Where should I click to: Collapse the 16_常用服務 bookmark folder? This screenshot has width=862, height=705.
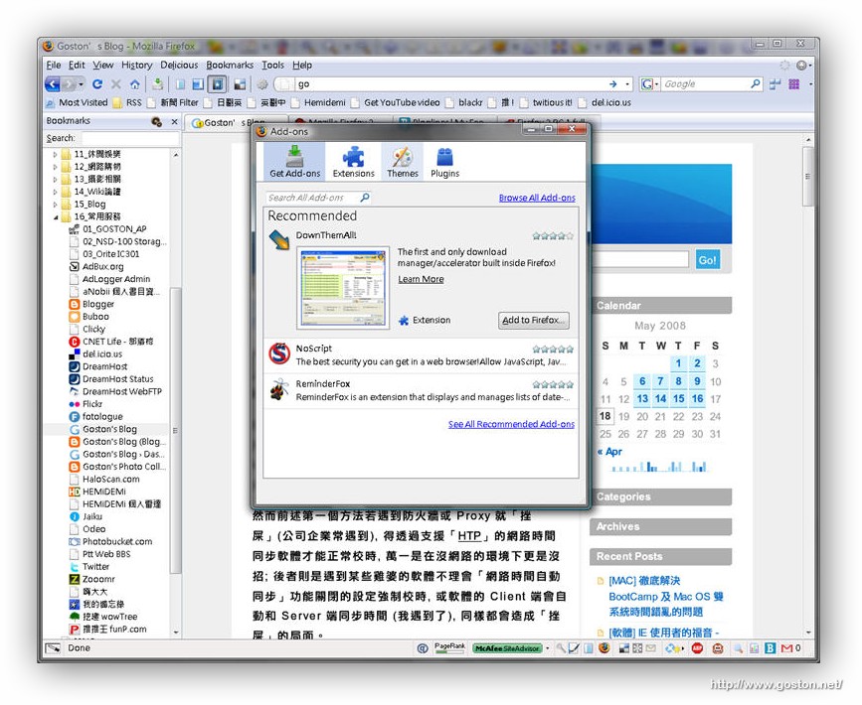coord(55,216)
